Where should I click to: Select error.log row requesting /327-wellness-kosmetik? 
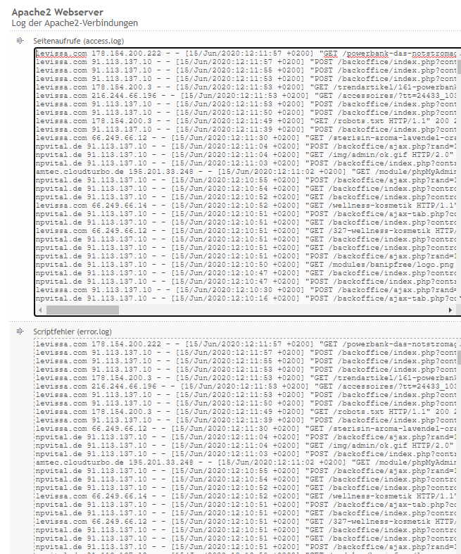click(246, 522)
